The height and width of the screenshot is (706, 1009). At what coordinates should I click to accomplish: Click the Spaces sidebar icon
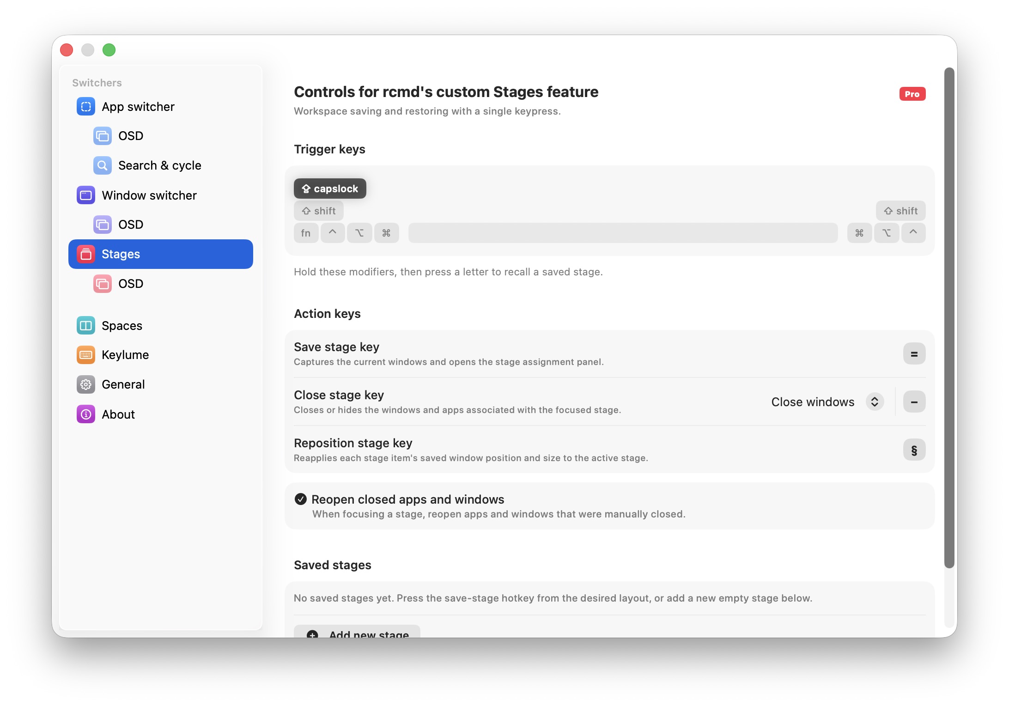[x=86, y=326]
